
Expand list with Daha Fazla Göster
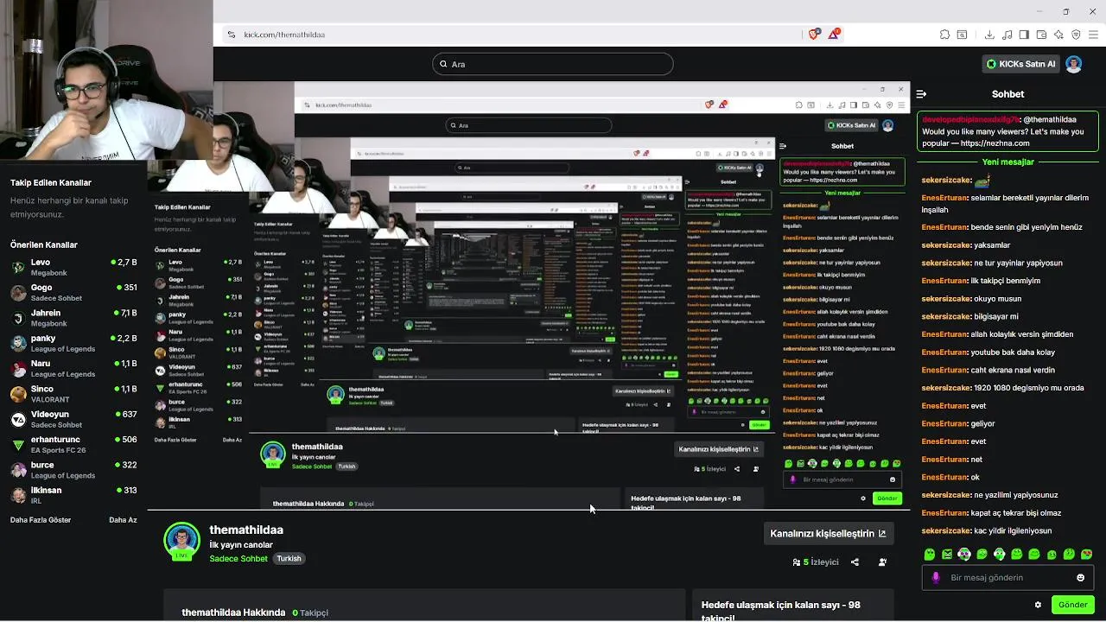41,520
